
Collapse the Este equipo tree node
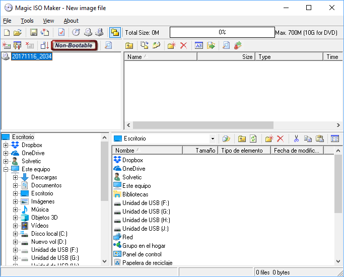pos(6,169)
